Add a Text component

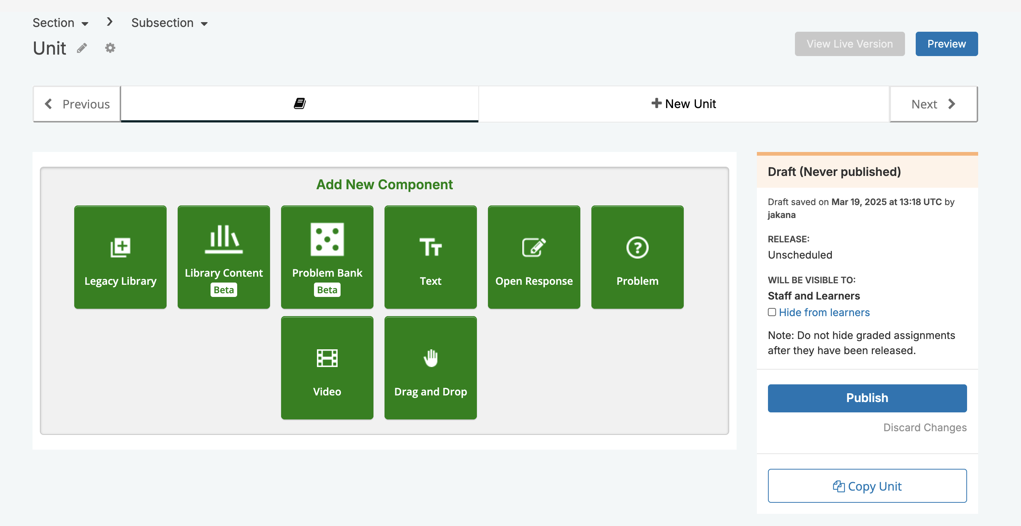tap(430, 257)
